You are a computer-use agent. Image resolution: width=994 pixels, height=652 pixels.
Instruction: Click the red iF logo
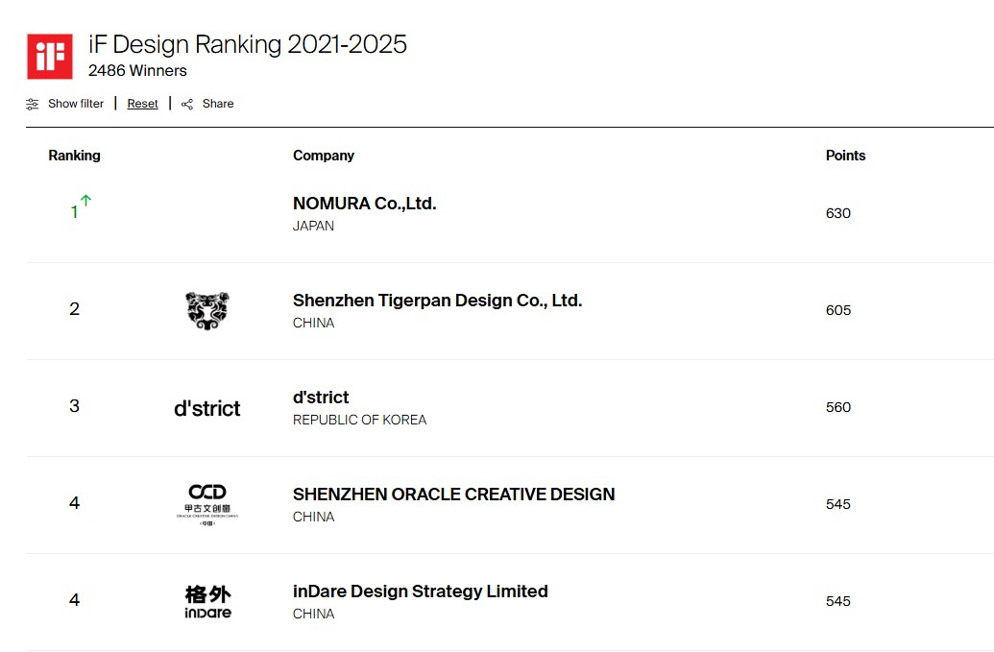coord(50,55)
